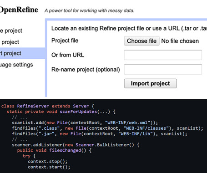Focus the Re-name project input field

click(x=163, y=69)
